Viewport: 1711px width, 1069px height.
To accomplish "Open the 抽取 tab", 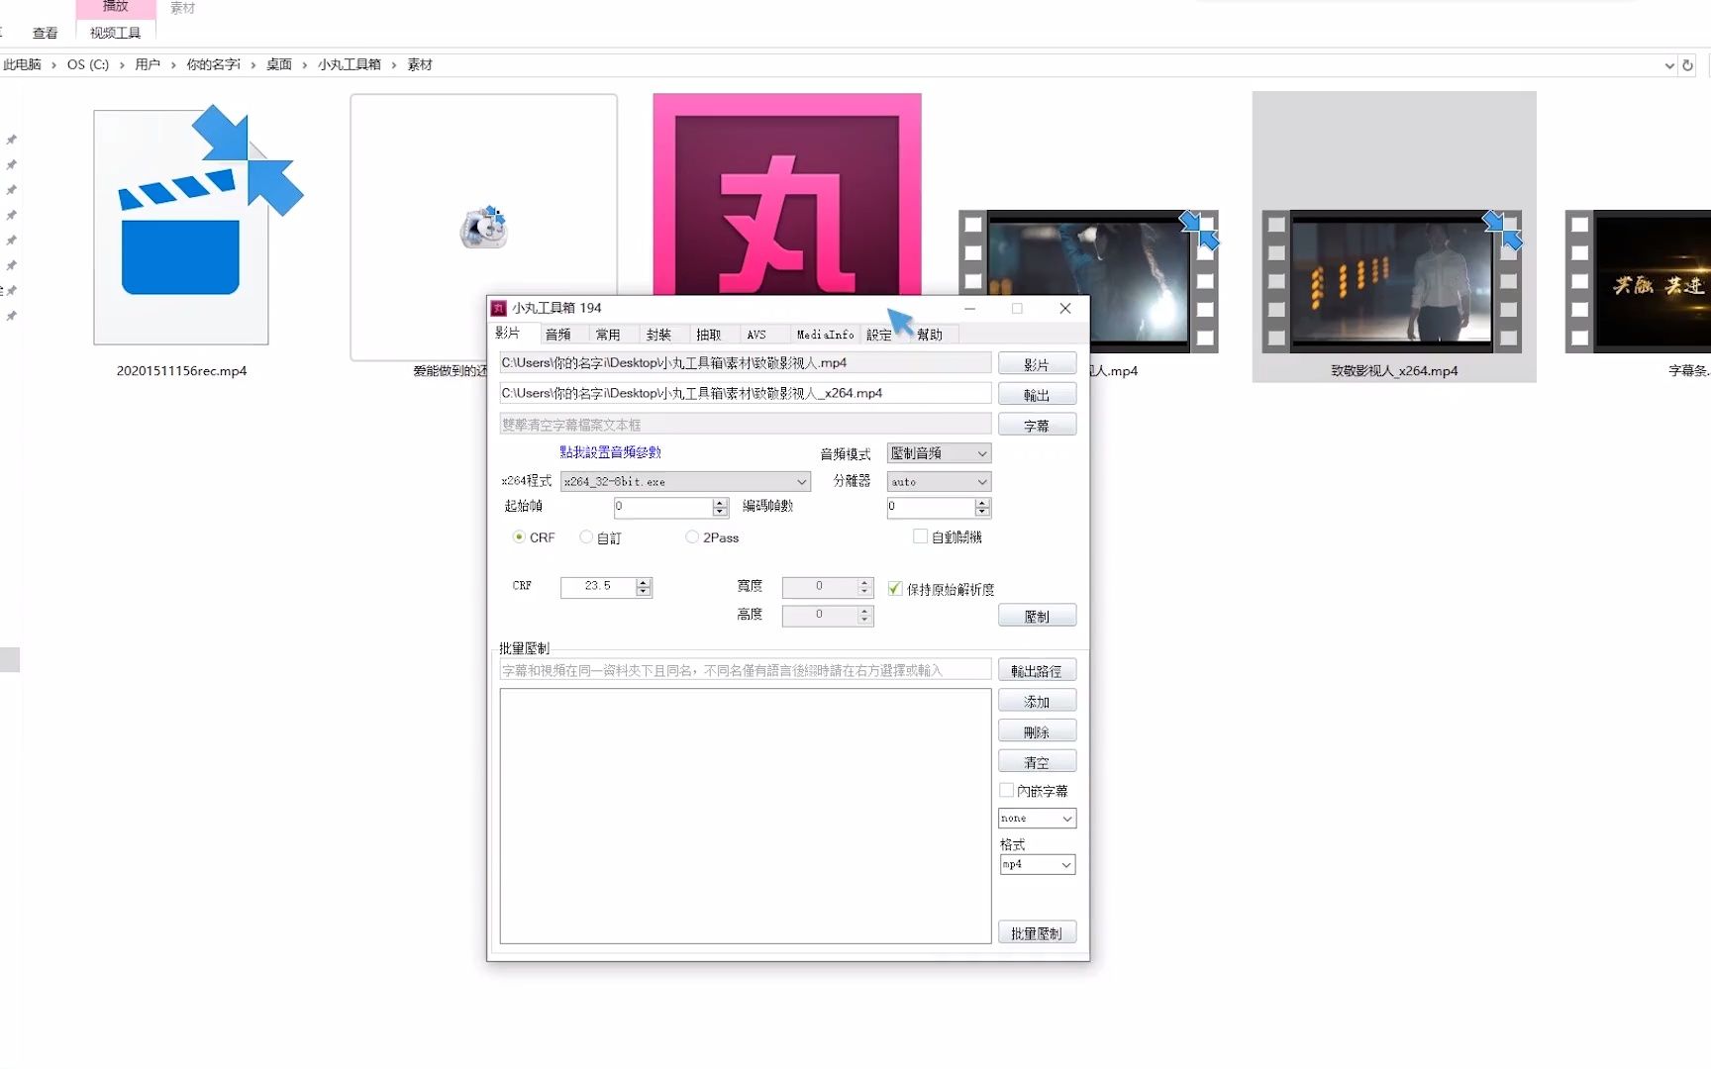I will point(708,335).
